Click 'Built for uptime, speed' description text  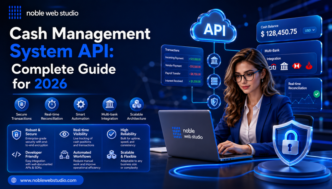point(130,142)
